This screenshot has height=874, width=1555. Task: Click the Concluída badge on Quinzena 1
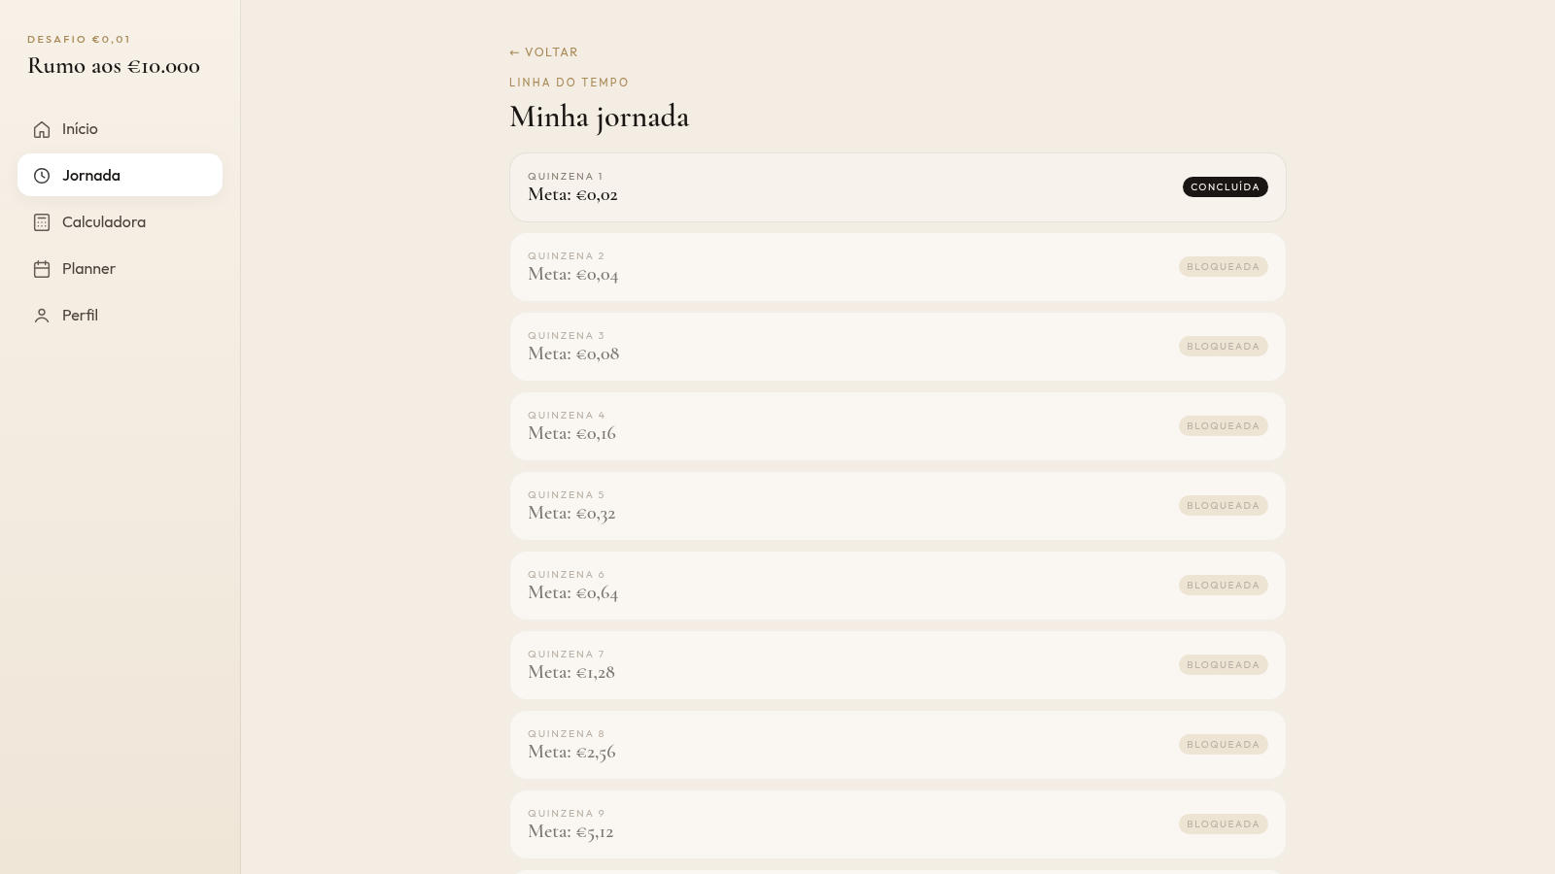[1225, 186]
